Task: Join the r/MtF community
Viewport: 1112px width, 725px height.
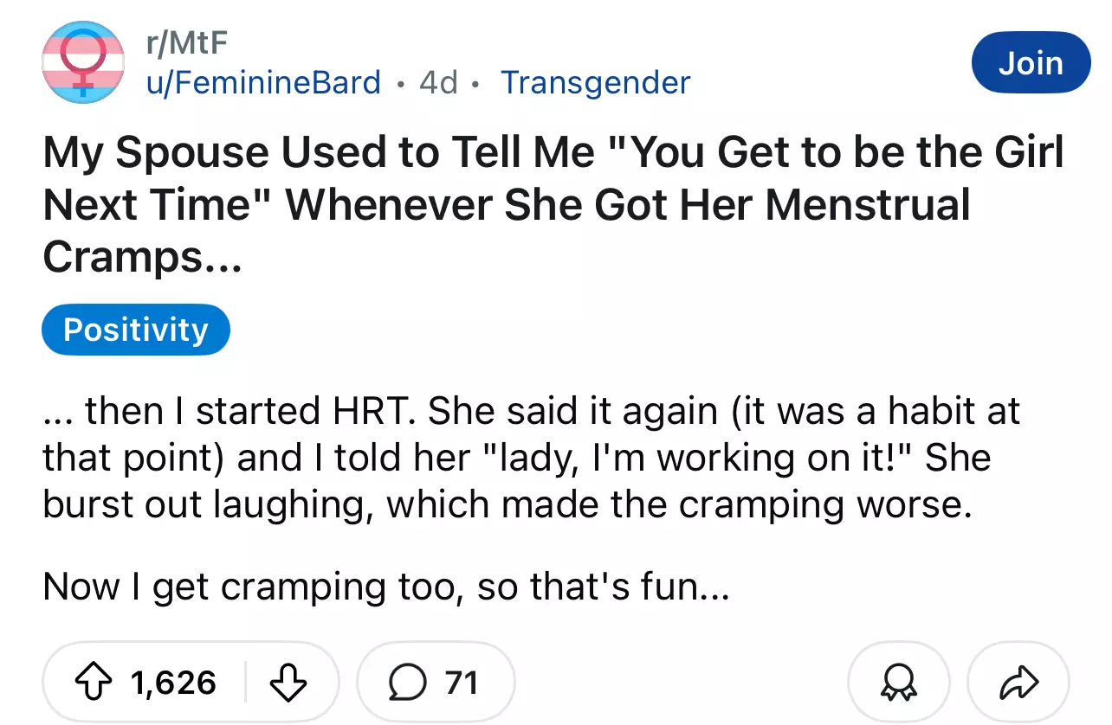Action: tap(1031, 62)
